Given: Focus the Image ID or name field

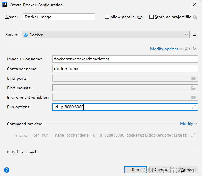Looking at the screenshot, I should point(125,59).
